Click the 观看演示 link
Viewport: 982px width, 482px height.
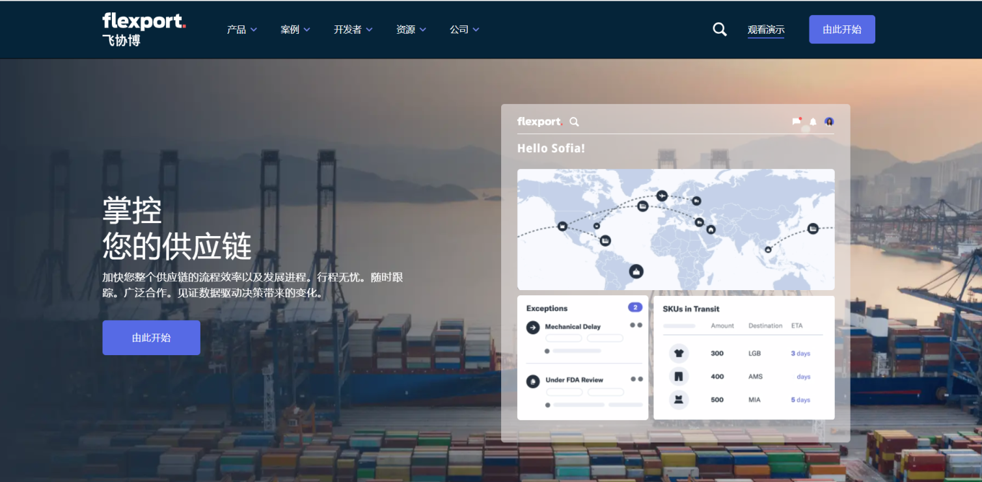(x=765, y=29)
